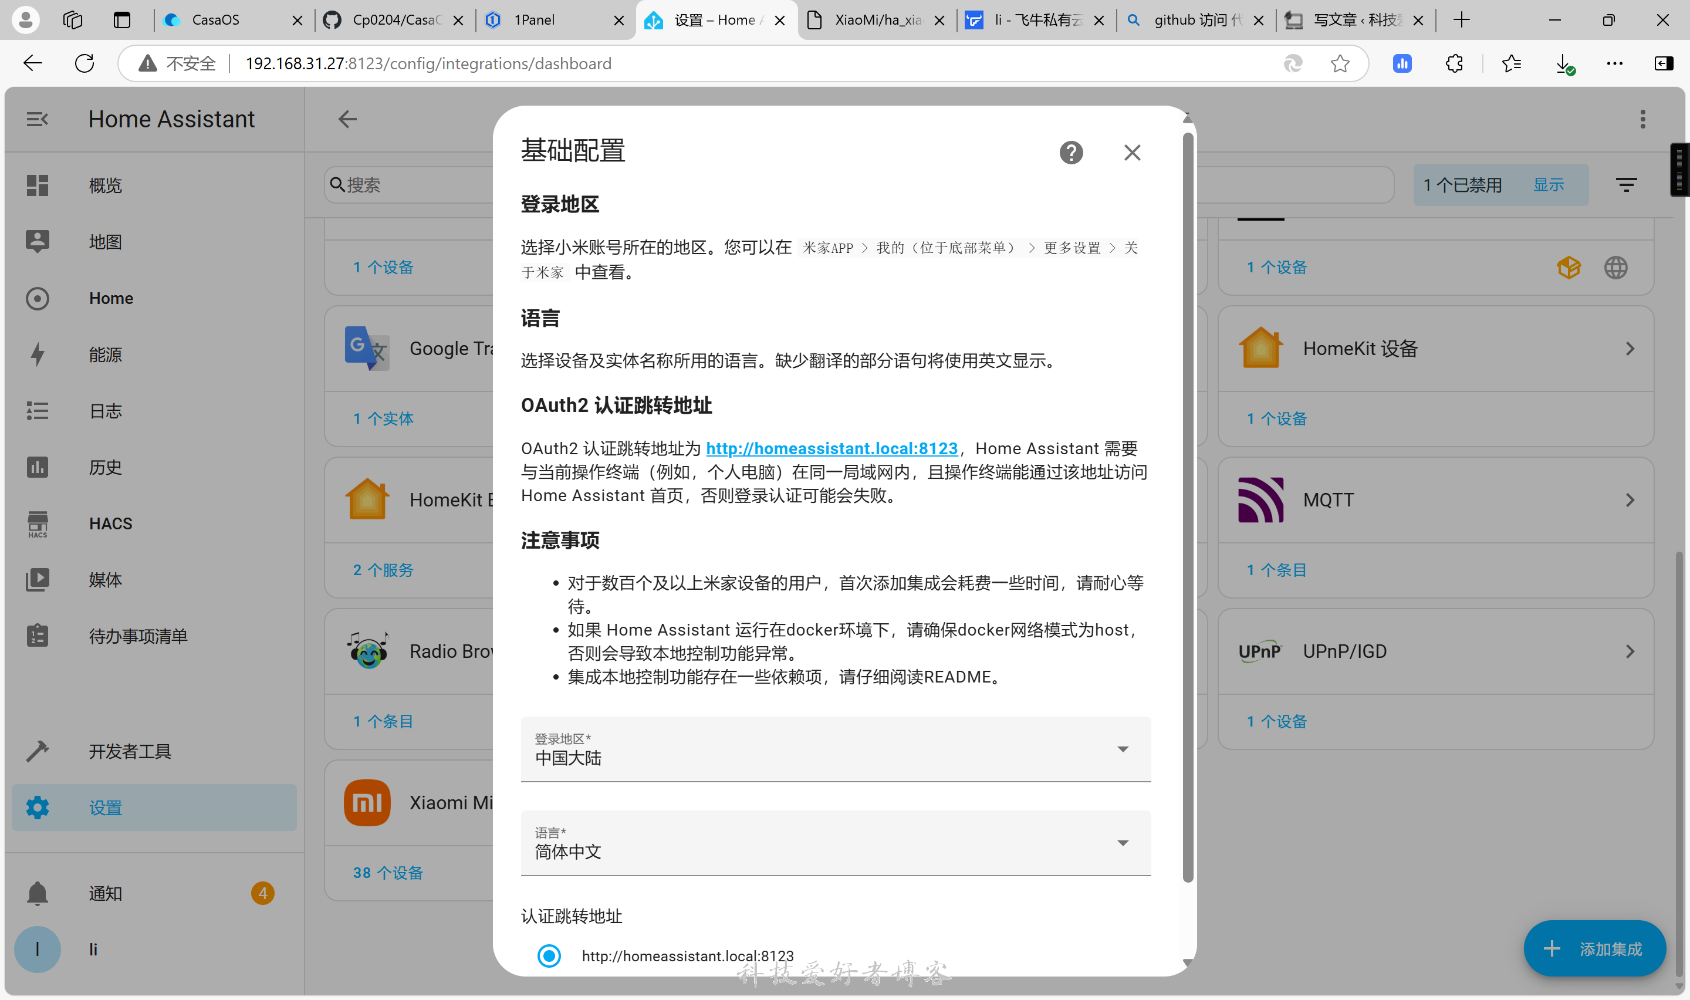Open user profile li avatar
Screen dimensions: 1690x1000
click(x=37, y=950)
